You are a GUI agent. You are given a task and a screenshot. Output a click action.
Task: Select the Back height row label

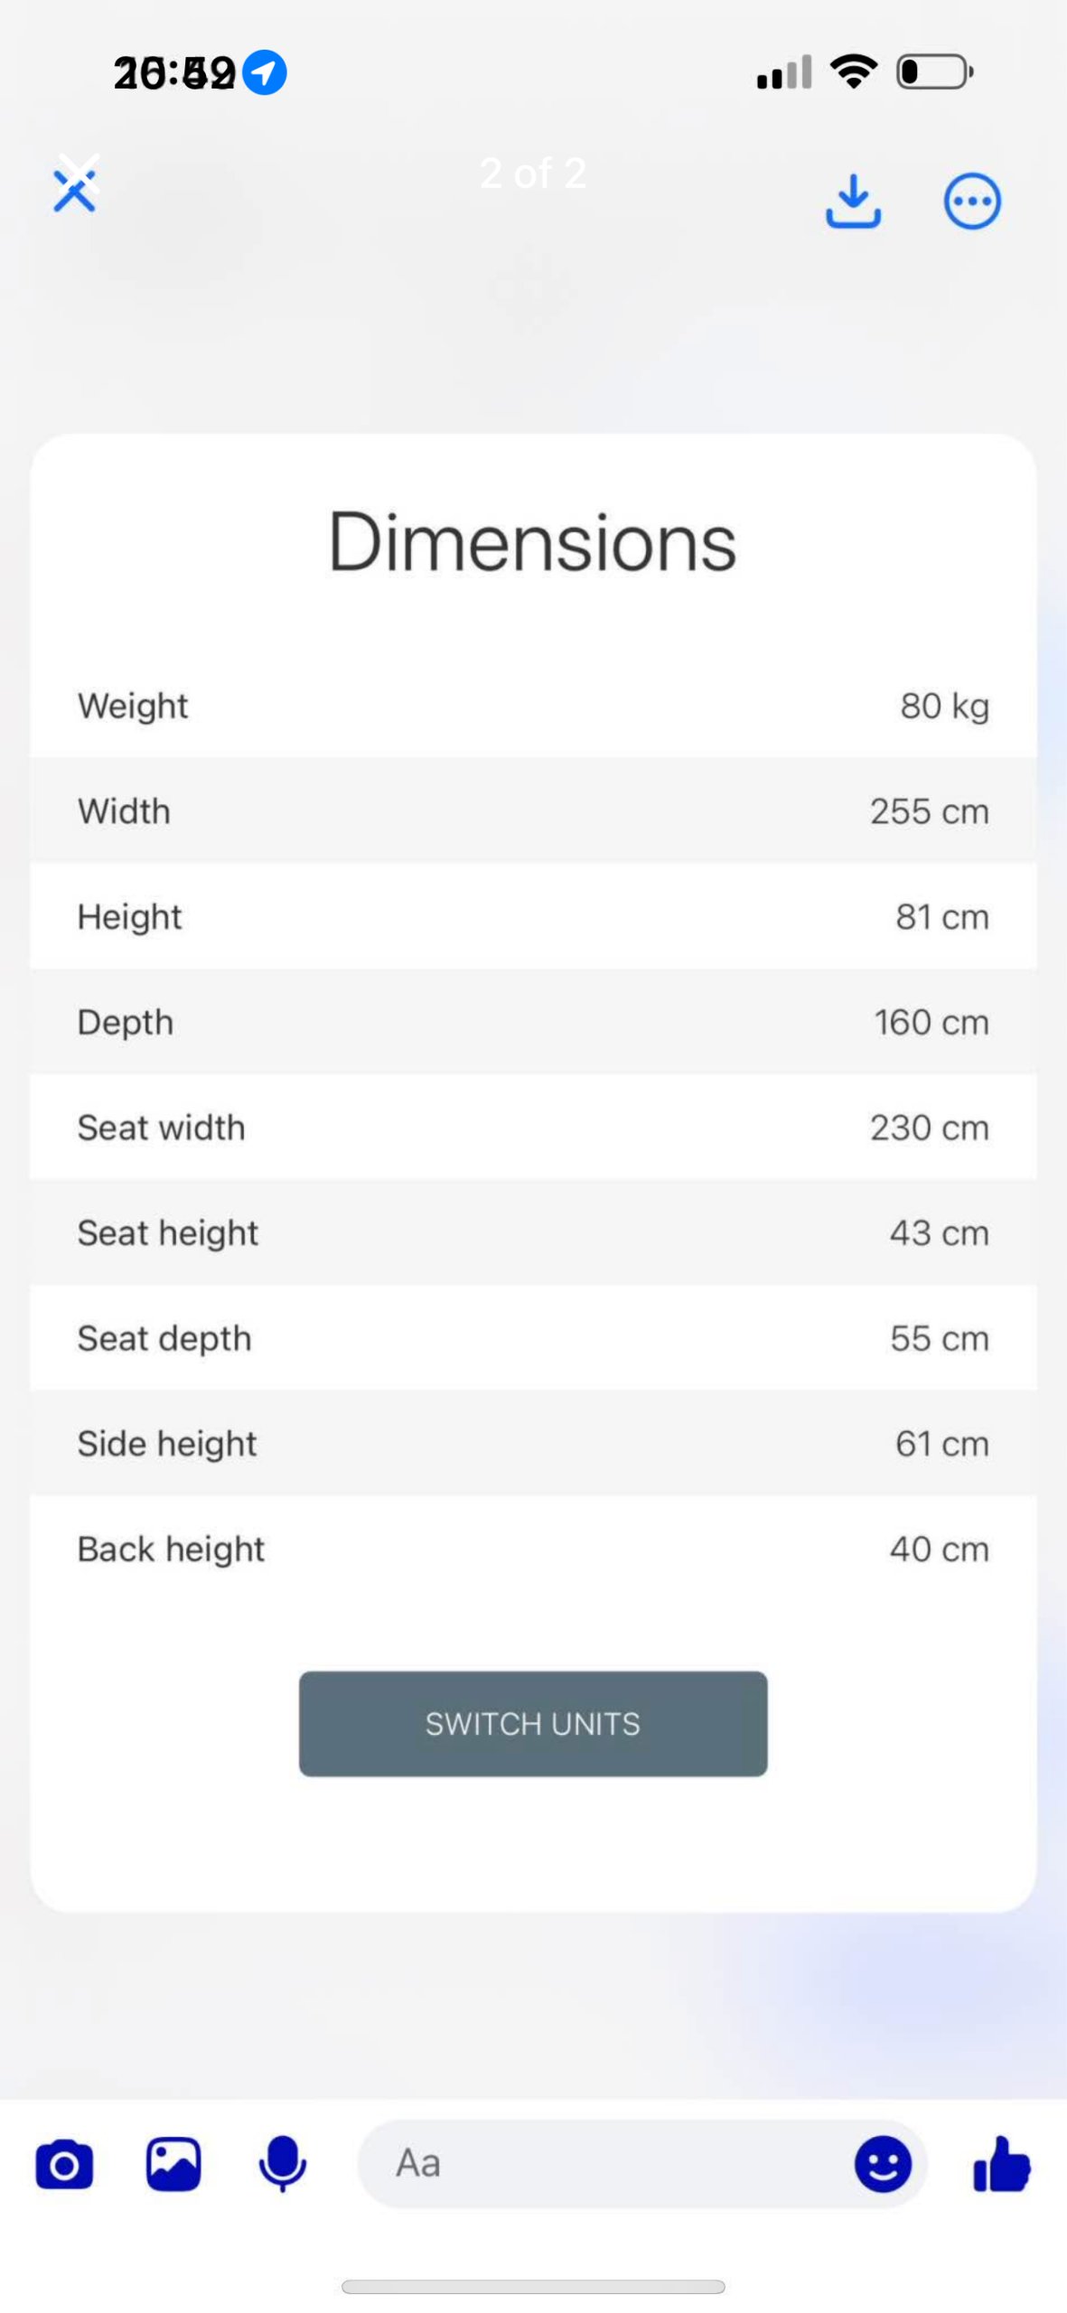click(x=171, y=1550)
